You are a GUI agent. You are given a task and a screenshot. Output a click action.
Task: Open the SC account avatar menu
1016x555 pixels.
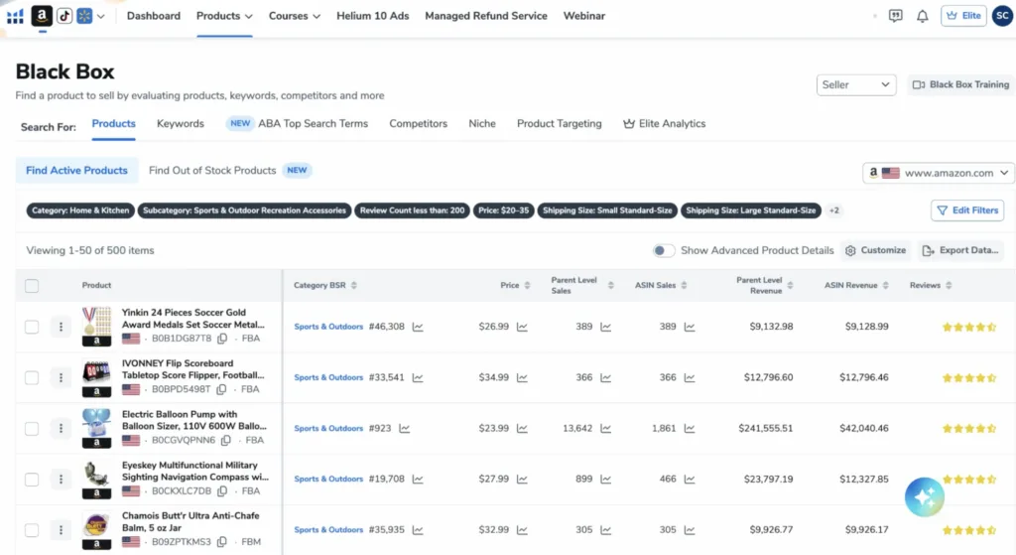tap(1002, 16)
